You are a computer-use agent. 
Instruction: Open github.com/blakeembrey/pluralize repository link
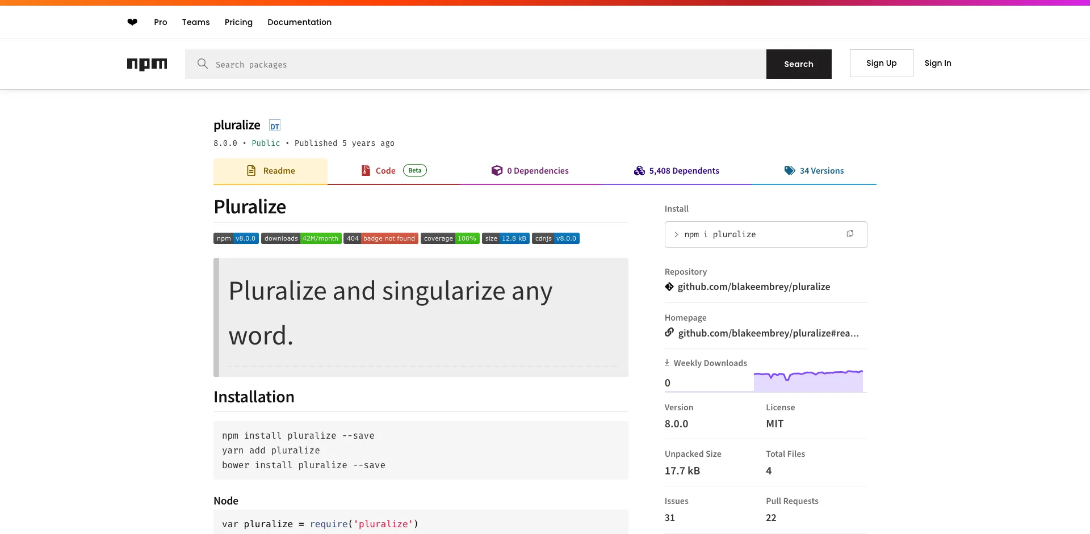click(x=754, y=287)
